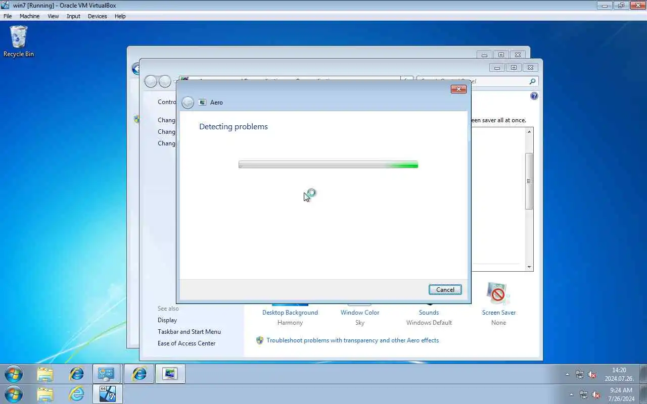The height and width of the screenshot is (404, 647).
Task: Open the guest Windows 7 Start orb
Action: [x=14, y=374]
